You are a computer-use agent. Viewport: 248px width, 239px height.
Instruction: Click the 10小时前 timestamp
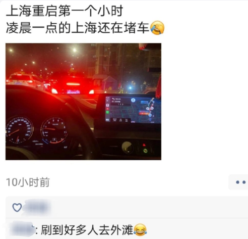28,182
